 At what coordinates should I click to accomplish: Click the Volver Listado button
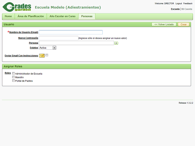164,24
